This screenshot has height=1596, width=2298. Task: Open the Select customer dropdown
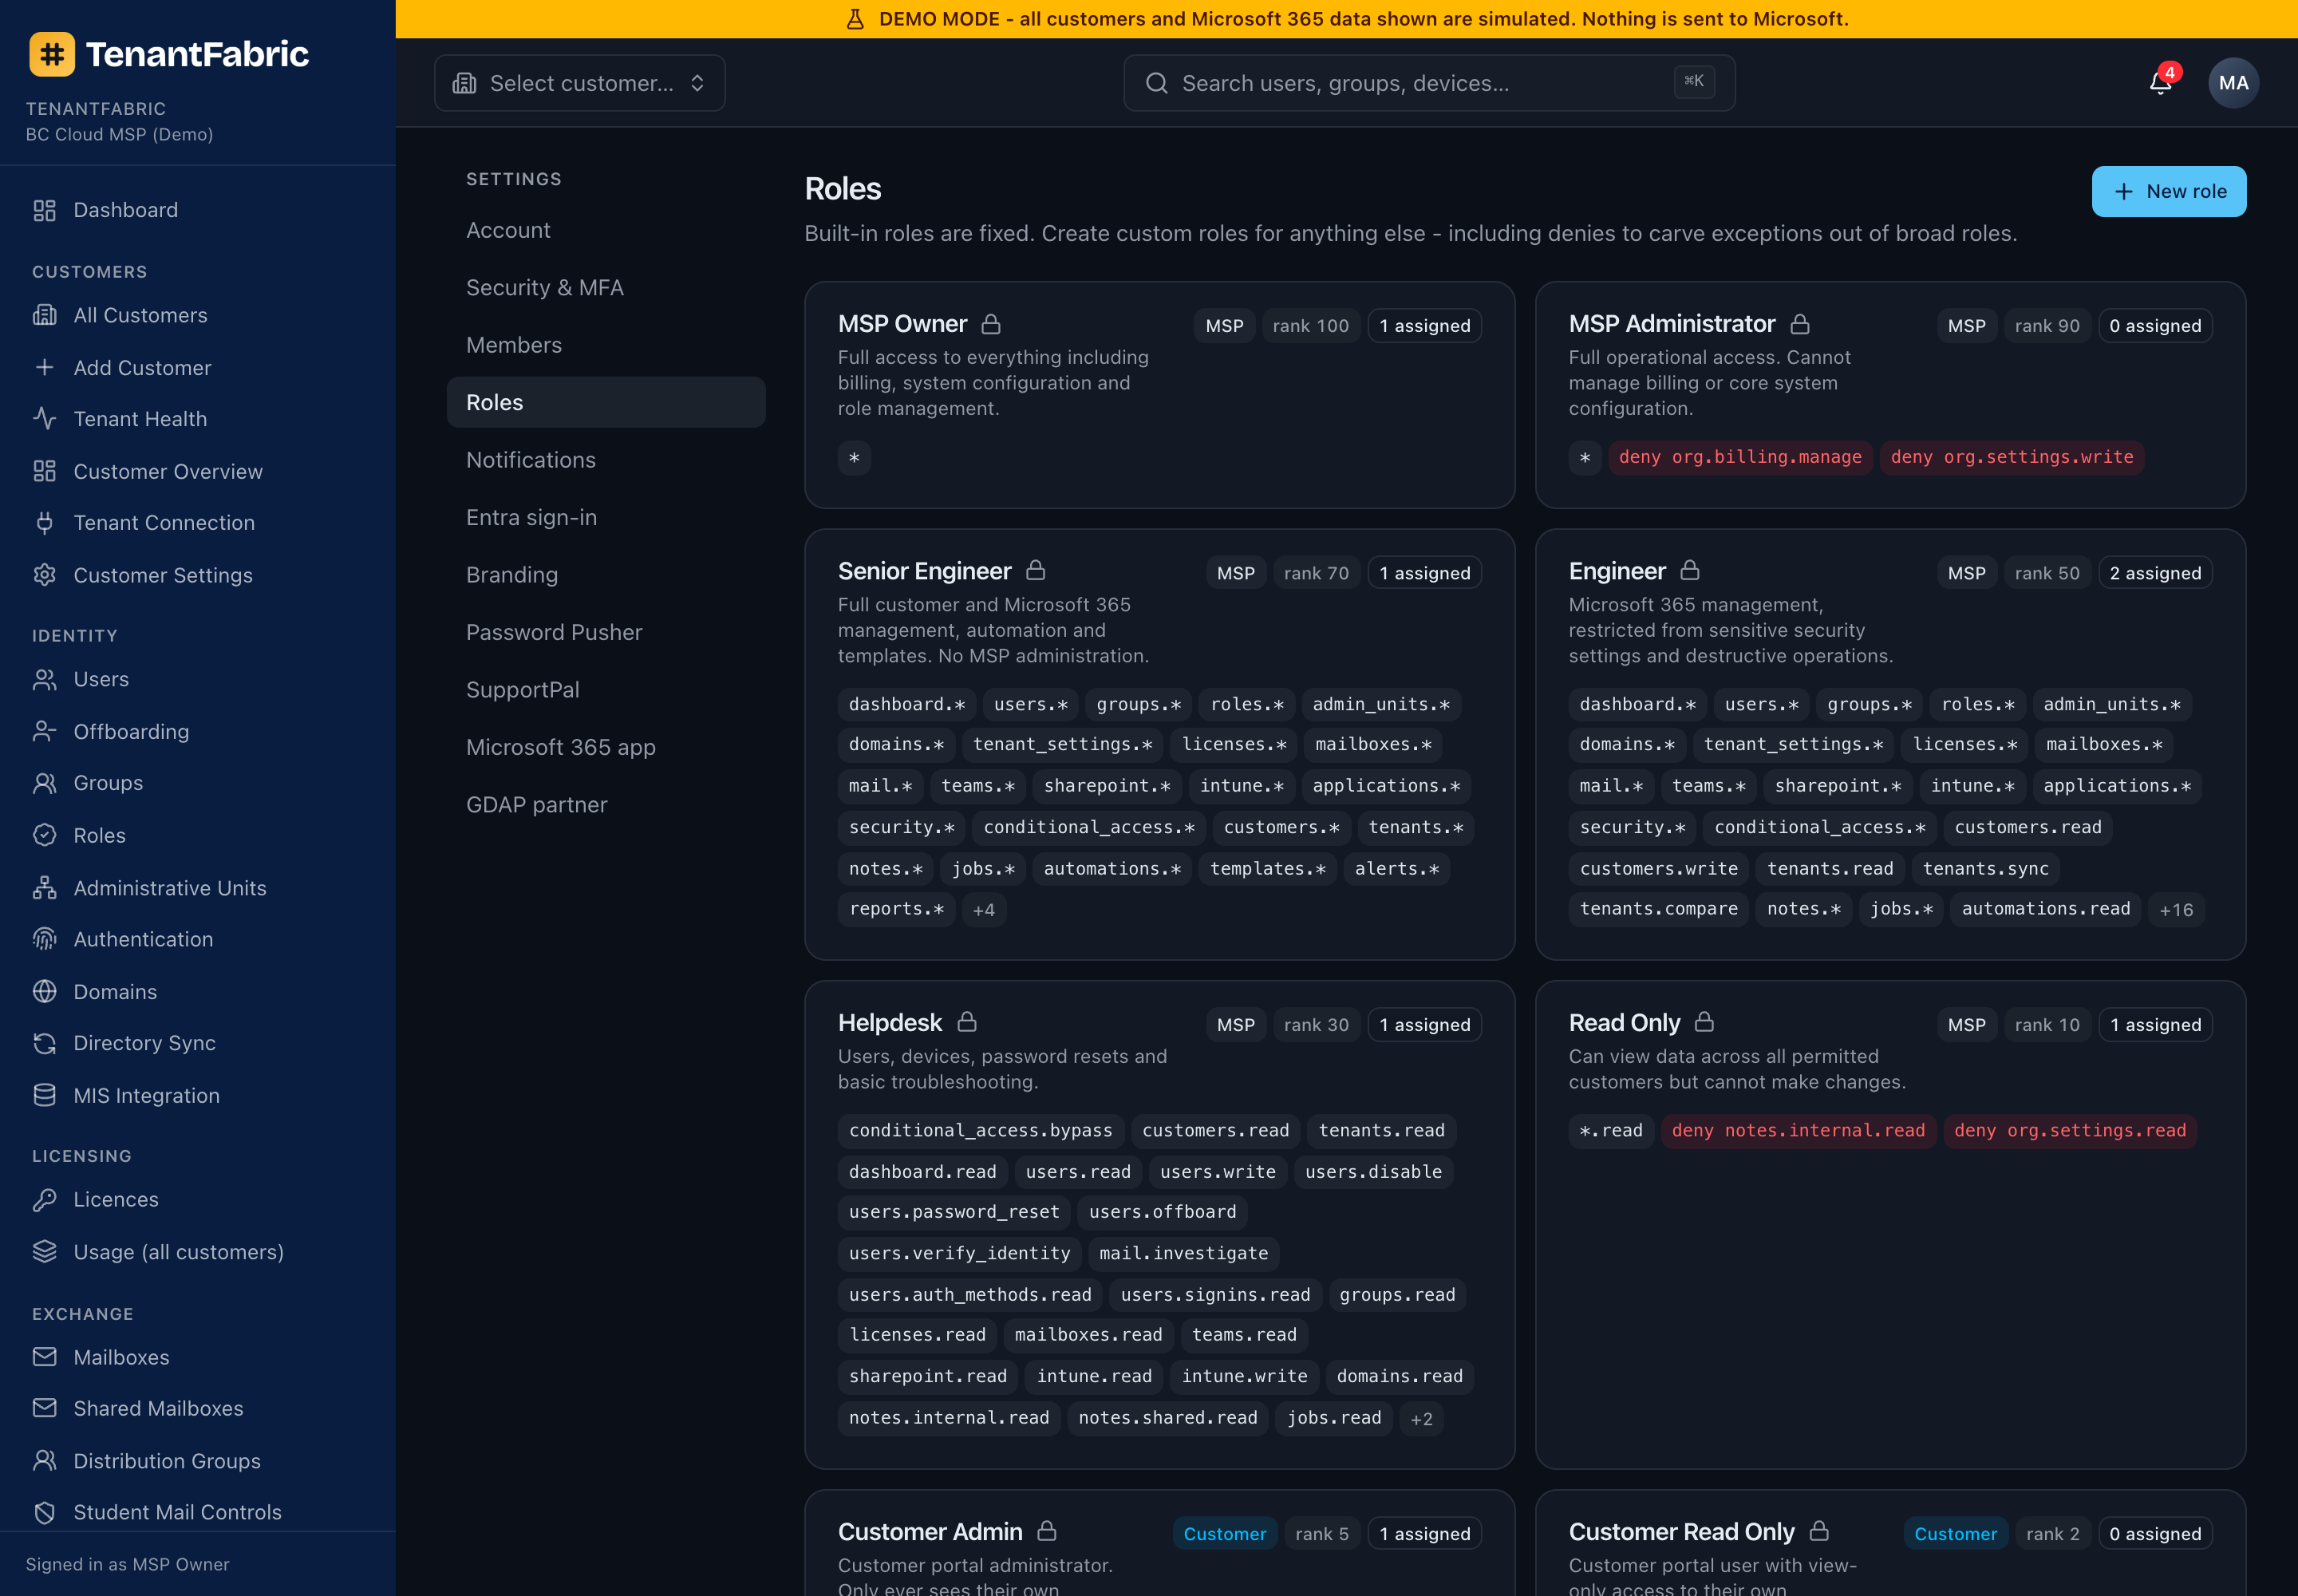tap(580, 83)
